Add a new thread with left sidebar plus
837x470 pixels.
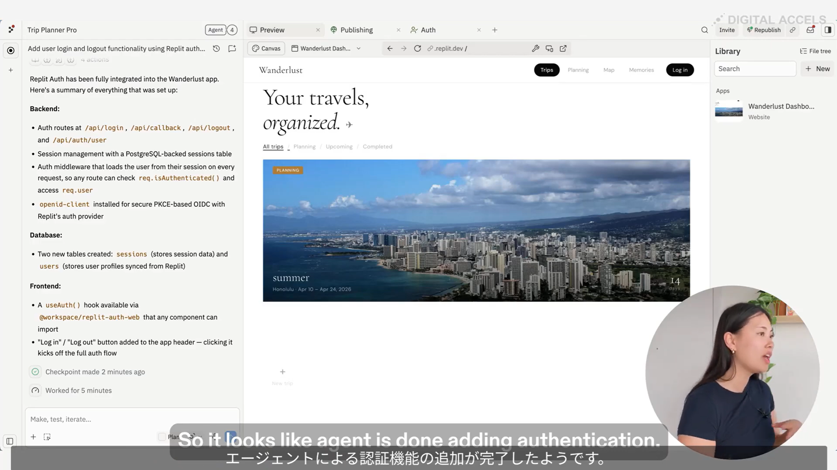pyautogui.click(x=11, y=70)
